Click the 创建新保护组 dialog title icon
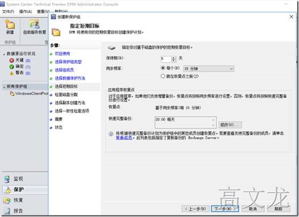Viewport: 299px width, 217px height. 53,17
